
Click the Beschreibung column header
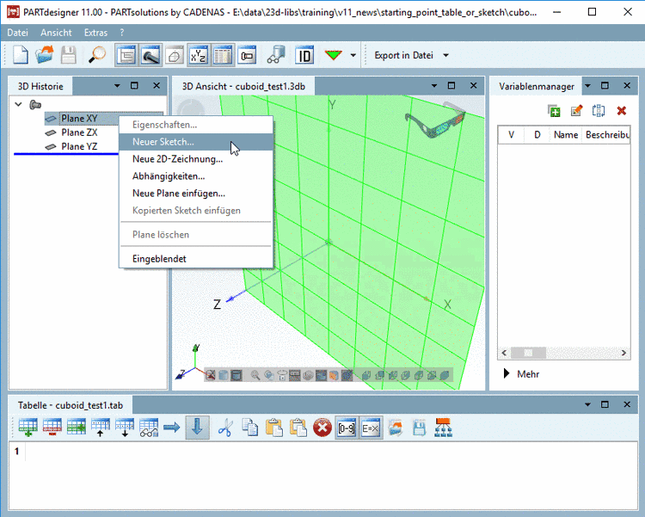606,134
